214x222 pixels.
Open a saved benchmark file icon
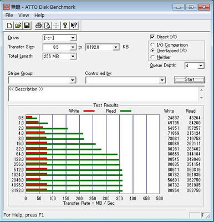point(18,26)
